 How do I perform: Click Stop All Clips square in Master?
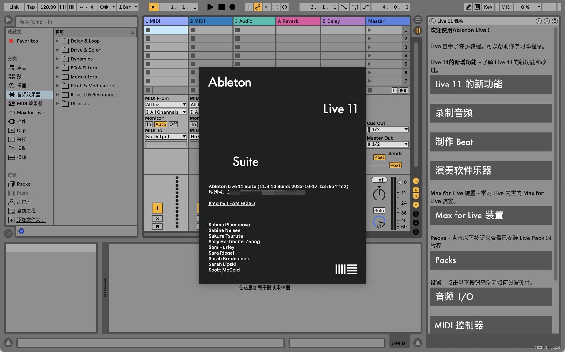click(370, 90)
